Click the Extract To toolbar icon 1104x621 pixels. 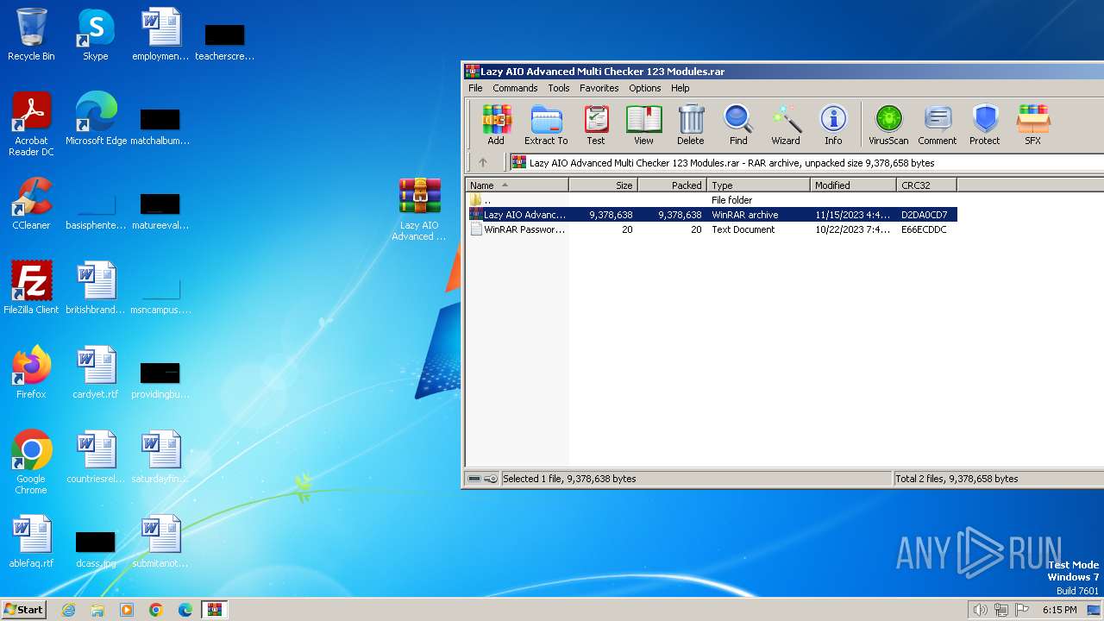coord(546,125)
